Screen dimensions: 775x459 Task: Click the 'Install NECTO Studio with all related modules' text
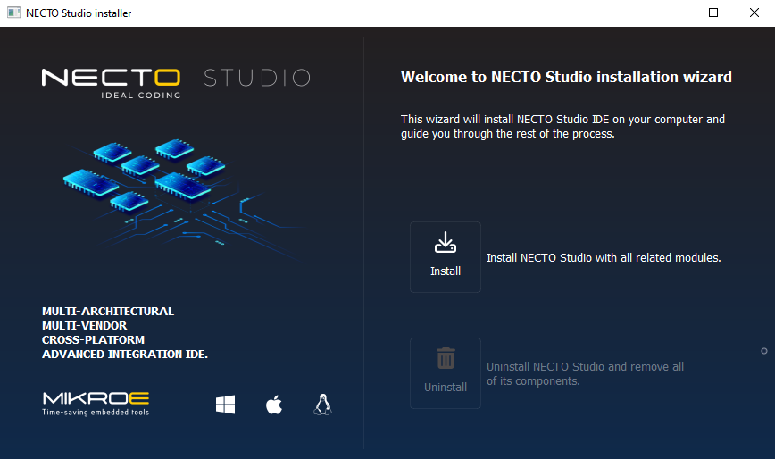[x=603, y=258]
